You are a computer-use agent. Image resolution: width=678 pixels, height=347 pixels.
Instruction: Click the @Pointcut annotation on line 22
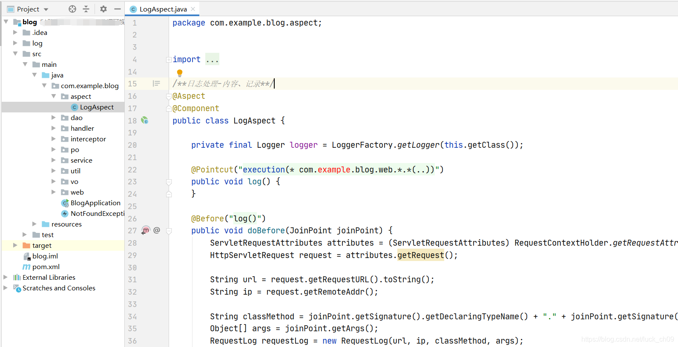[212, 170]
